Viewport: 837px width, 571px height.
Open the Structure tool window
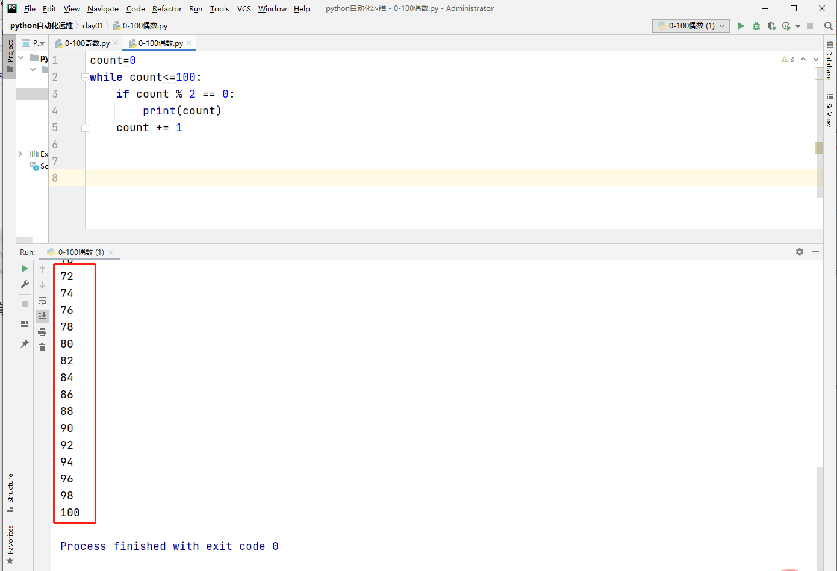point(10,493)
